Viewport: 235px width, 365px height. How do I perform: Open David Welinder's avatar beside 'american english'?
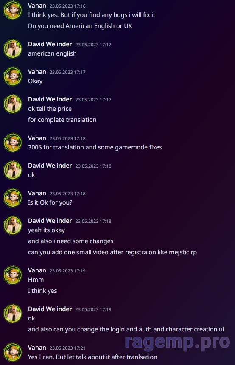tap(13, 49)
